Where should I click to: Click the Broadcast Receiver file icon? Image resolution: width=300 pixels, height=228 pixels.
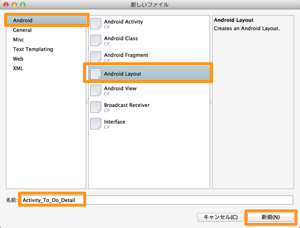click(95, 107)
